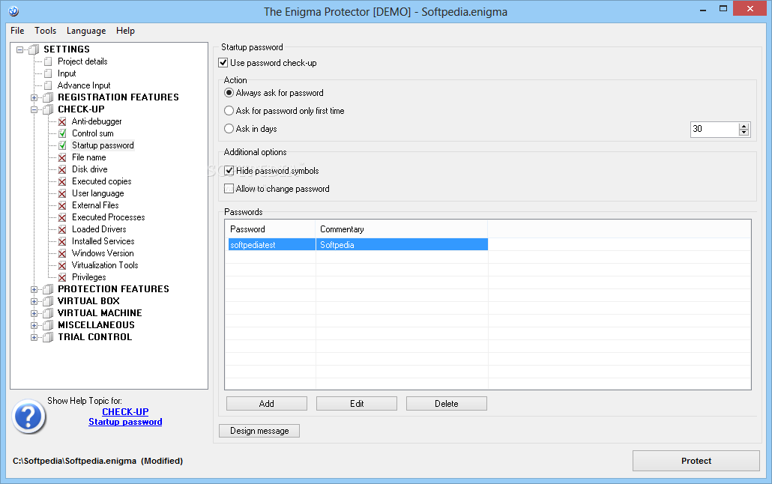Click the VIRTUAL BOX folder icon
This screenshot has height=484, width=772.
coord(48,301)
